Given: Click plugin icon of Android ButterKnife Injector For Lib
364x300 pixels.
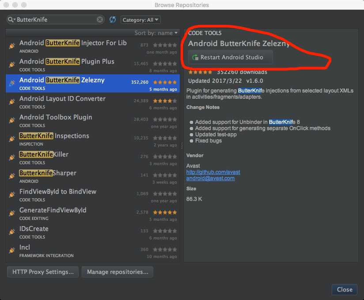Looking at the screenshot, I should pyautogui.click(x=12, y=46).
